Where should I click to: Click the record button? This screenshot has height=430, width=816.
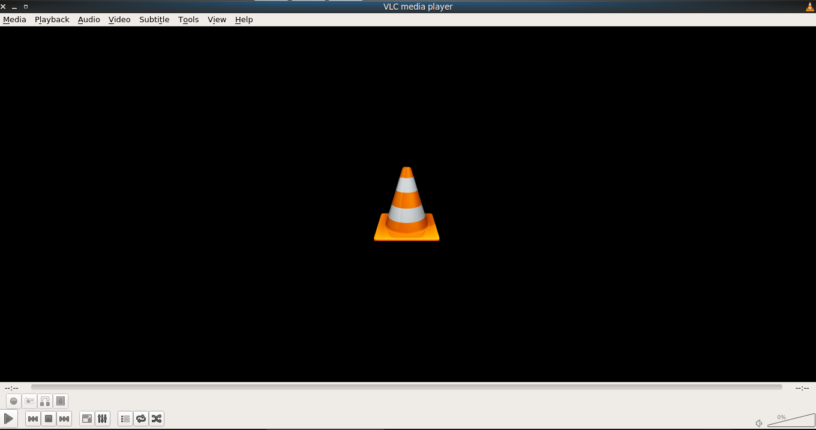pos(14,401)
